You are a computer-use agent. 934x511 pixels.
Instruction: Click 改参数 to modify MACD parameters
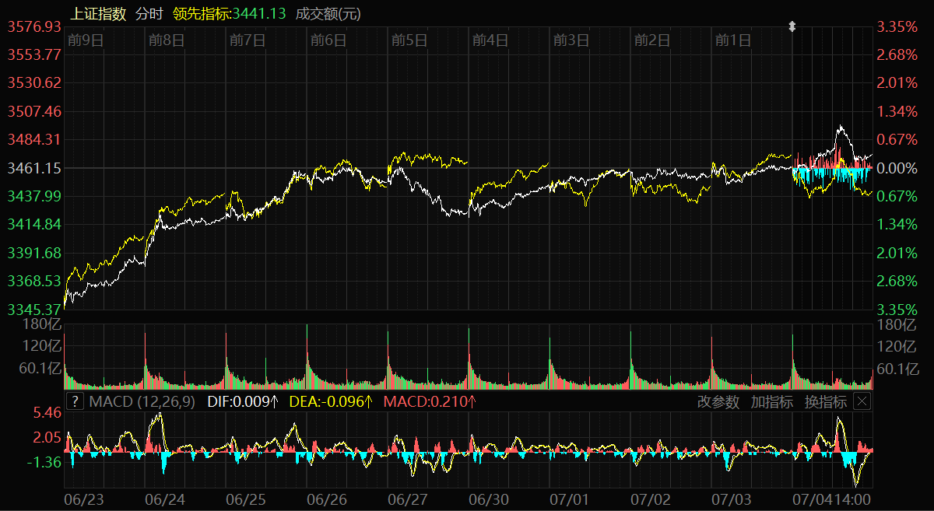tap(718, 402)
